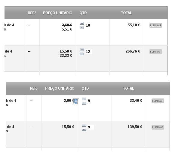Delete the 23,40 € item via ELIMINAR

click(x=158, y=101)
